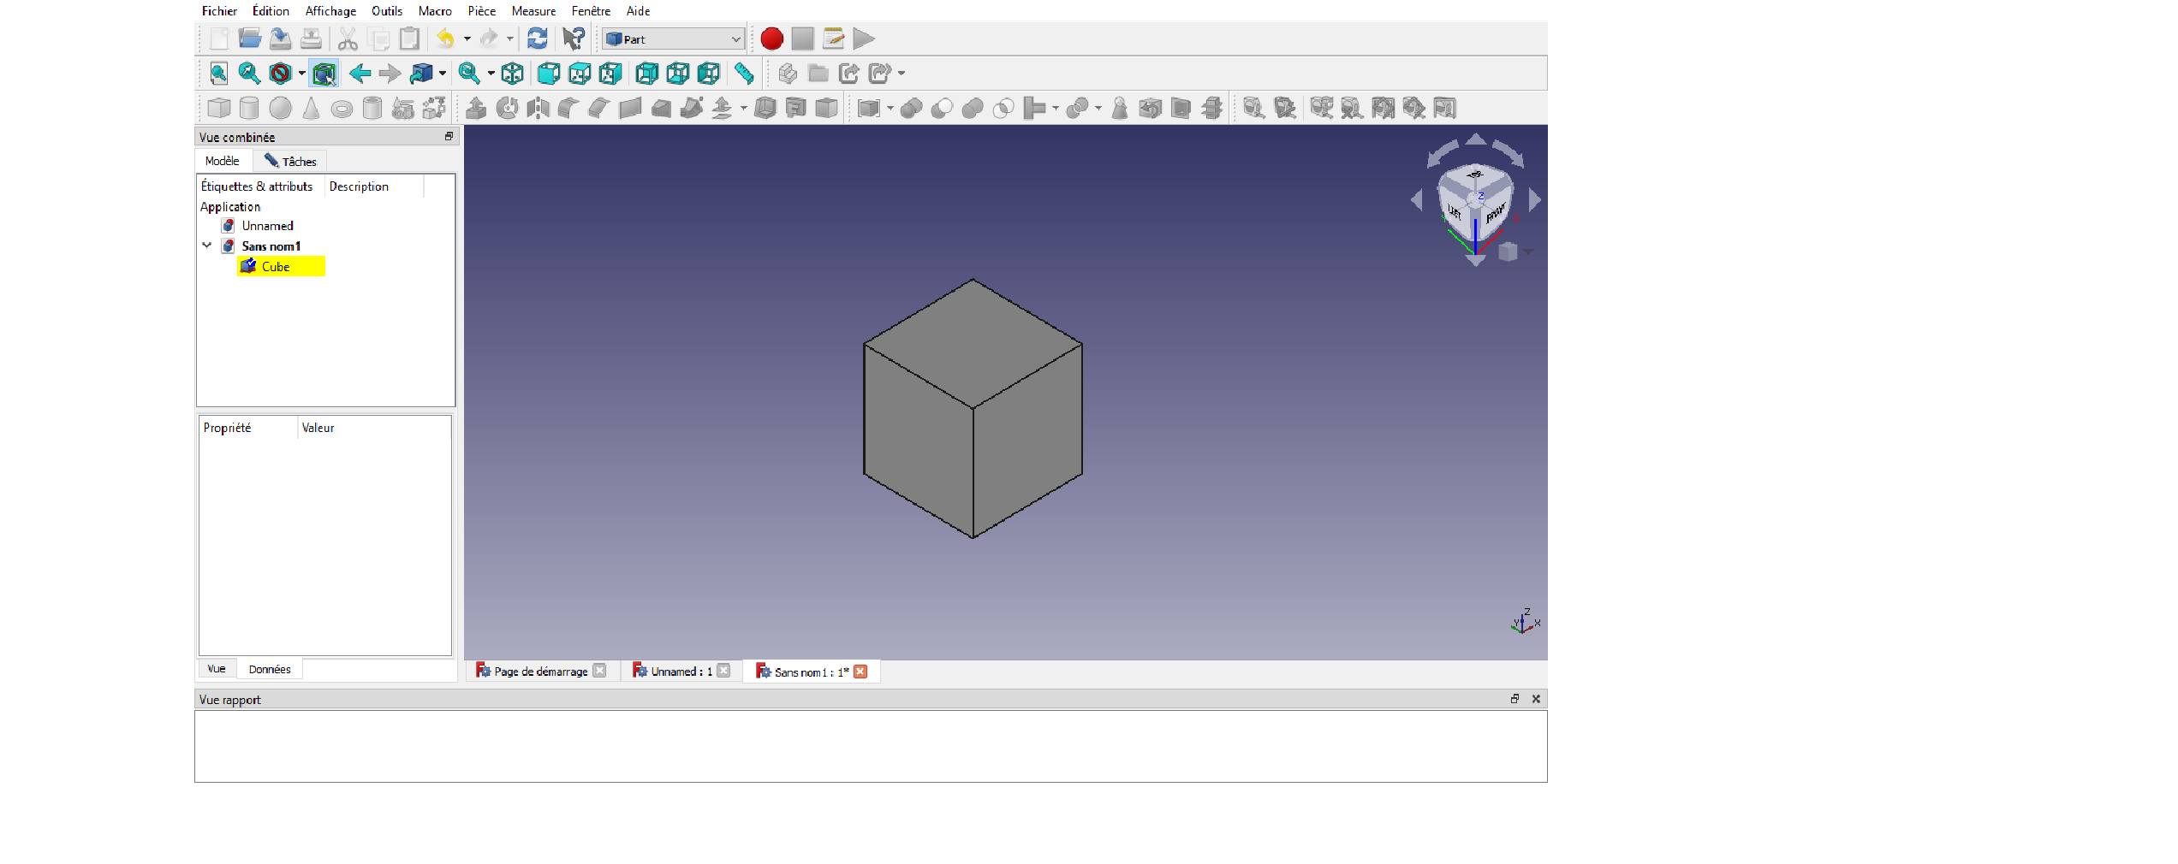The height and width of the screenshot is (864, 2178).
Task: Click the Fit selection zoom icon
Action: [x=249, y=74]
